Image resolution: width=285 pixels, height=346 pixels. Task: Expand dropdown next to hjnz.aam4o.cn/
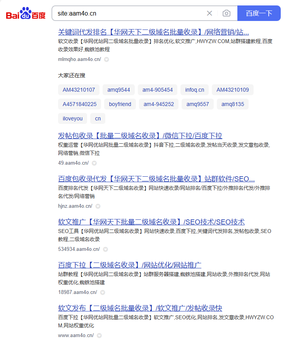[98, 206]
